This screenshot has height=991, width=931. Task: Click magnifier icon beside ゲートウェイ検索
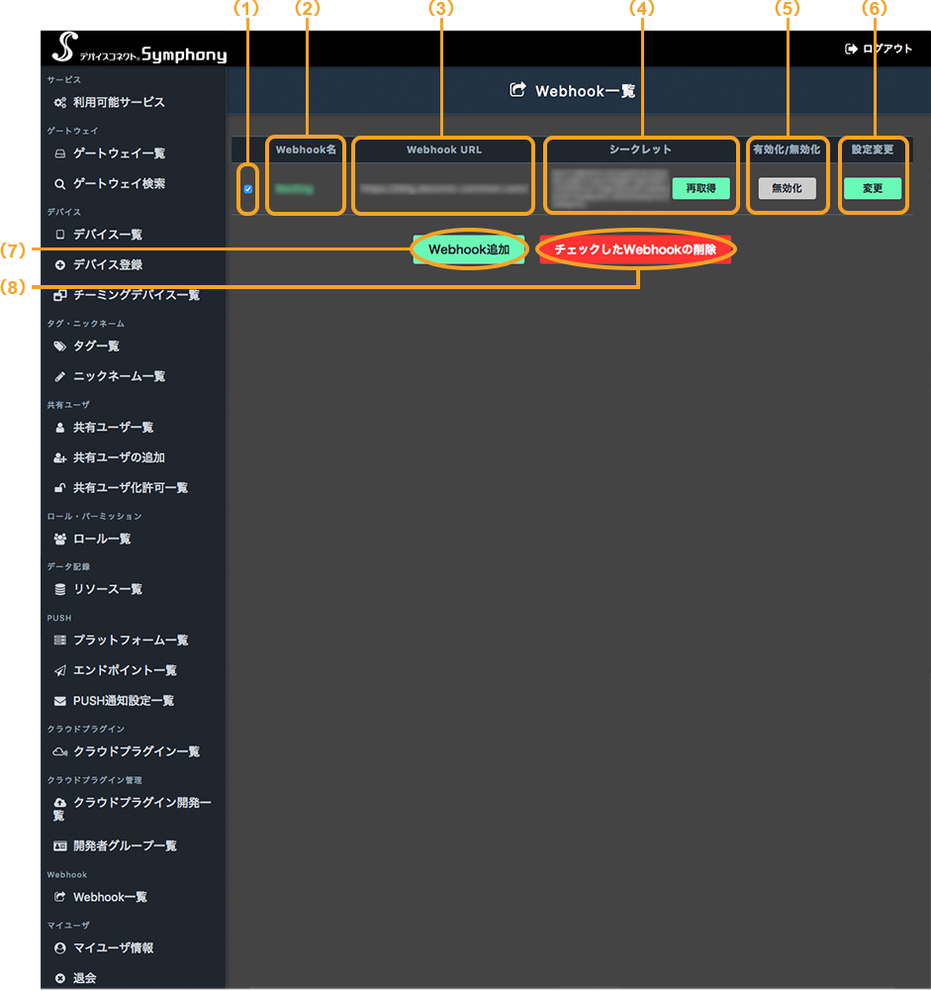pos(60,184)
